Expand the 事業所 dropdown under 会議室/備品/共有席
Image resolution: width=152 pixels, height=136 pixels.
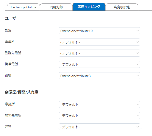tap(100, 104)
